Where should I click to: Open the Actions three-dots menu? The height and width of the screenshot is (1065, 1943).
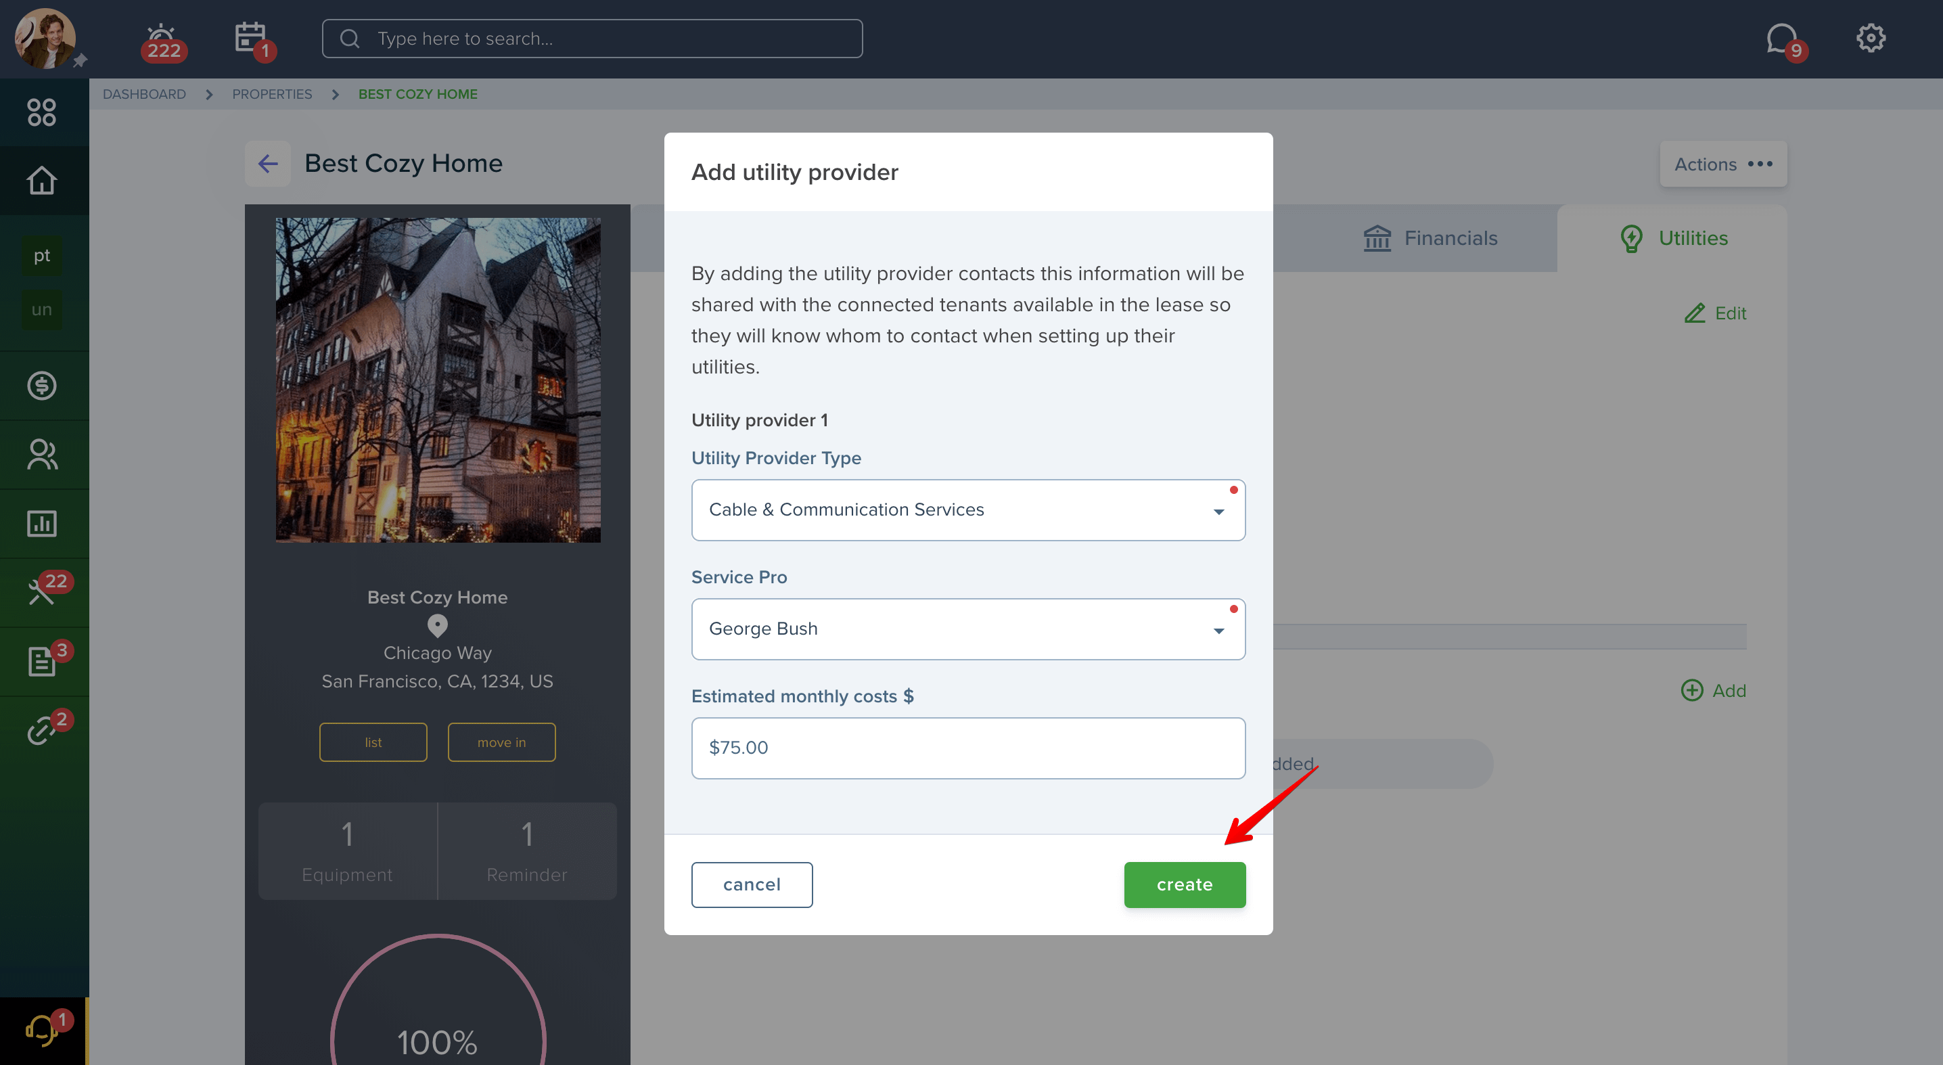pyautogui.click(x=1722, y=164)
